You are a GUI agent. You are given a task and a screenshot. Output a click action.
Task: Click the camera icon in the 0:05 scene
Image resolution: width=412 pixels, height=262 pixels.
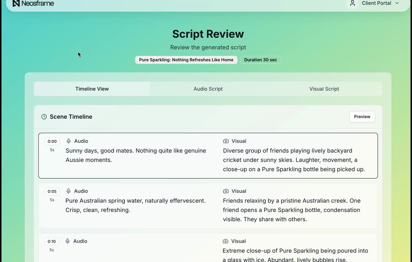point(226,191)
